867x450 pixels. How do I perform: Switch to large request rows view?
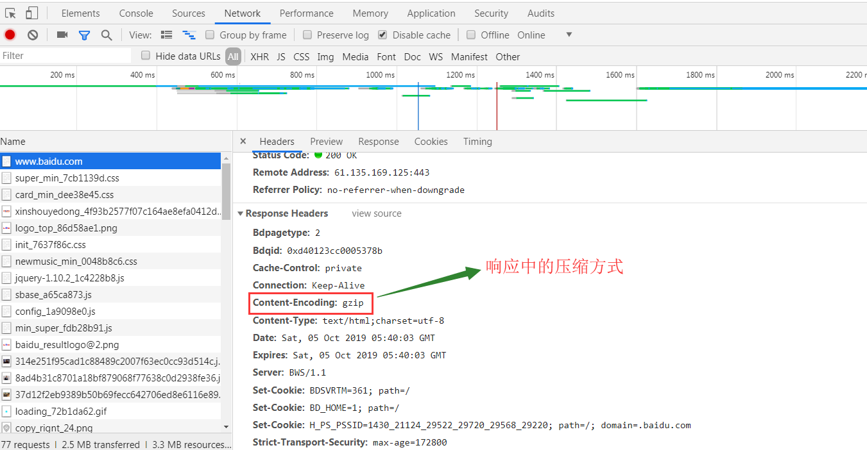167,35
